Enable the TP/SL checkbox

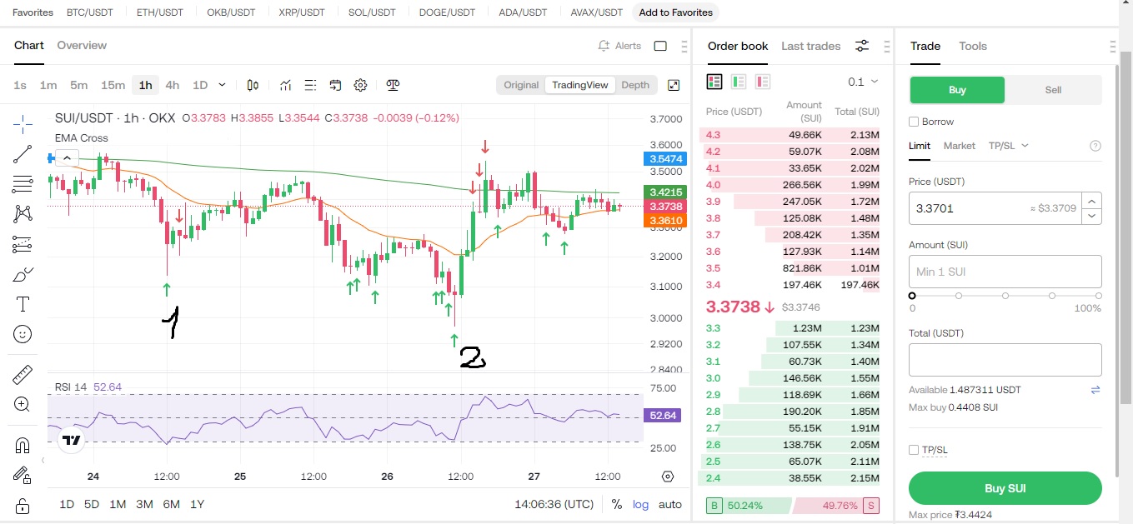pos(914,450)
